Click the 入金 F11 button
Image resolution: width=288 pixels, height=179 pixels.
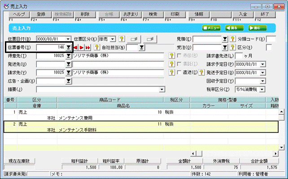click(x=243, y=14)
